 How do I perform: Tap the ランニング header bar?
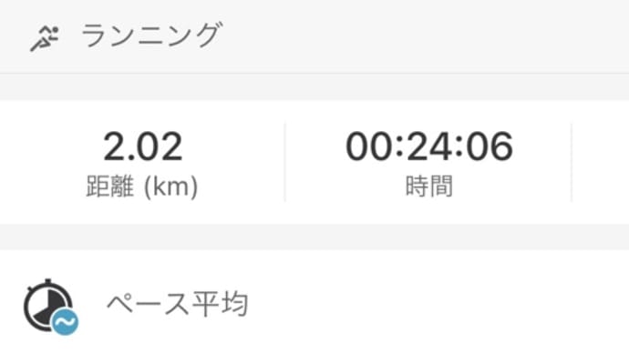(x=314, y=36)
